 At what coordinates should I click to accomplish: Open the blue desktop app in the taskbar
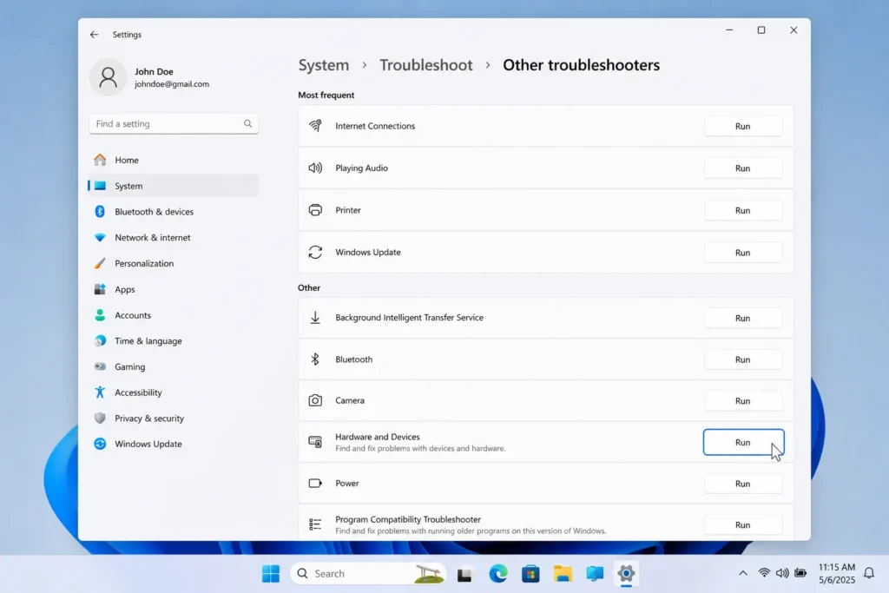[x=595, y=574]
